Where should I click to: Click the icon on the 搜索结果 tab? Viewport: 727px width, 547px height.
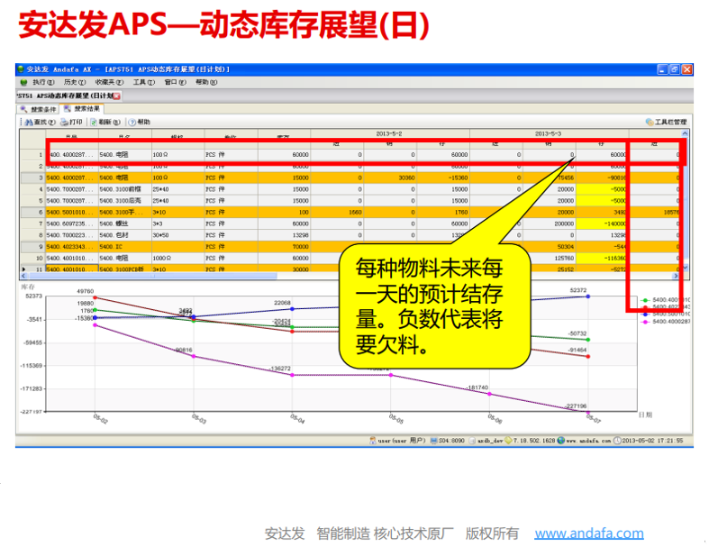[68, 108]
